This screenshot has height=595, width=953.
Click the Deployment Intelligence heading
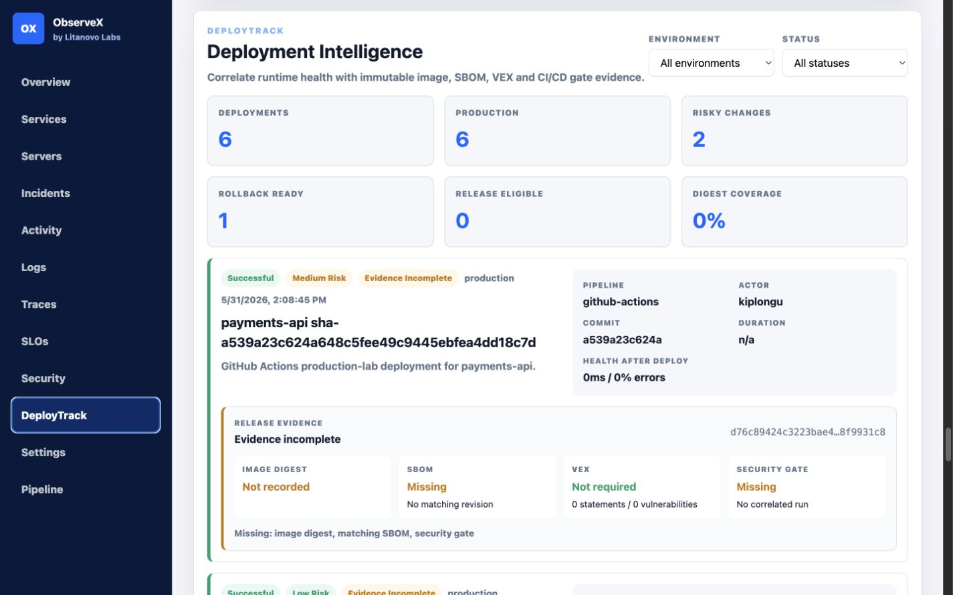pyautogui.click(x=315, y=51)
